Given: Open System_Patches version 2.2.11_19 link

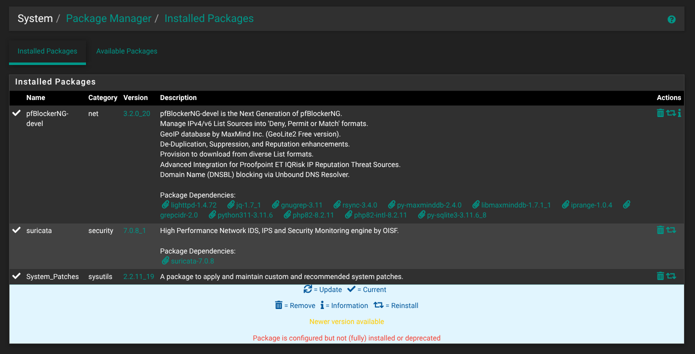Looking at the screenshot, I should [x=138, y=276].
